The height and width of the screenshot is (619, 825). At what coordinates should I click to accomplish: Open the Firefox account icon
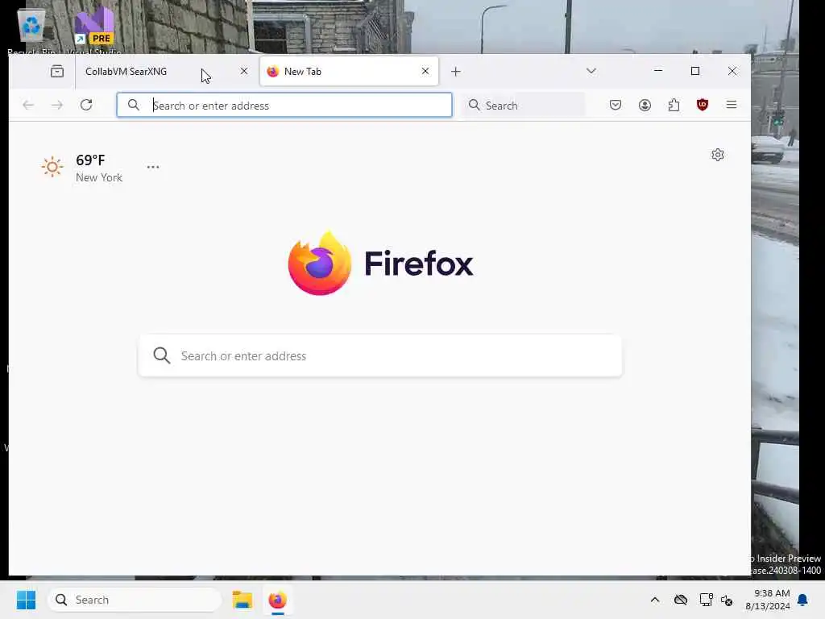click(x=645, y=106)
